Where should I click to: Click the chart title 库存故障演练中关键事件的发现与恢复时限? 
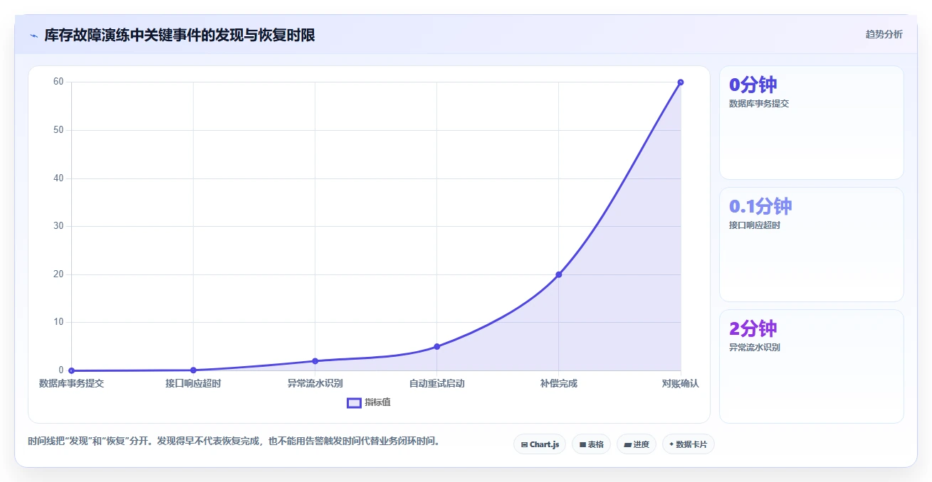[179, 36]
